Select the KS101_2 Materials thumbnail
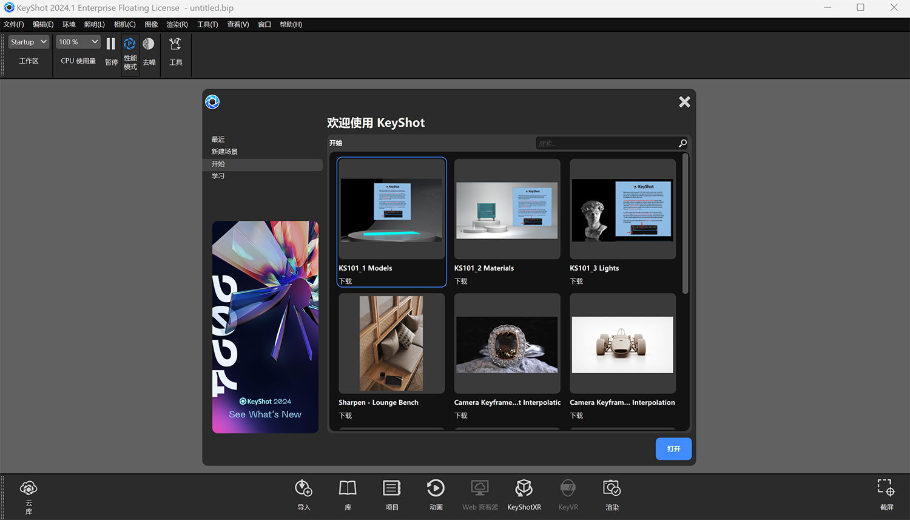 click(507, 209)
